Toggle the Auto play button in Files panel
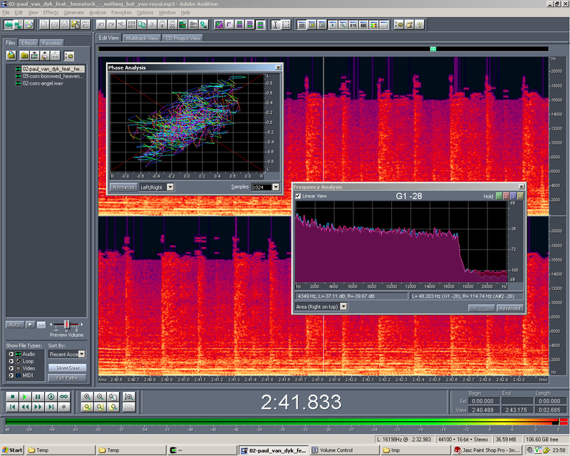570x456 pixels. pos(14,325)
